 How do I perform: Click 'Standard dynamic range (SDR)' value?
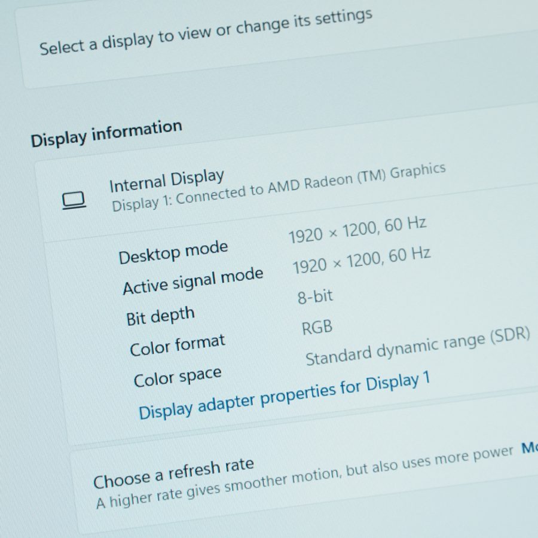418,346
